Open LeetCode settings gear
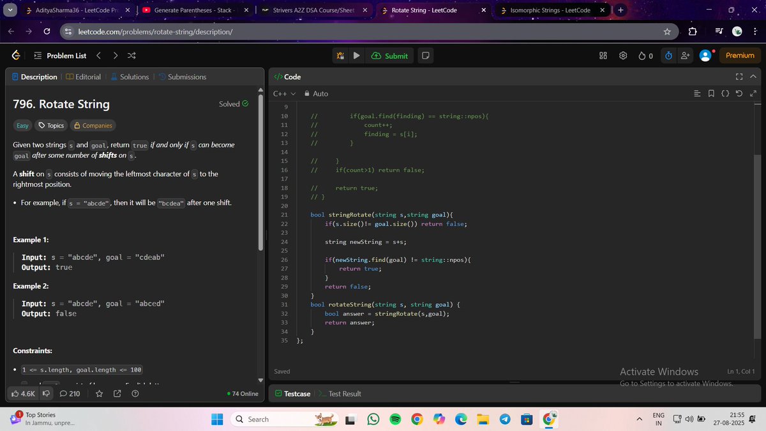The width and height of the screenshot is (766, 431). click(624, 56)
